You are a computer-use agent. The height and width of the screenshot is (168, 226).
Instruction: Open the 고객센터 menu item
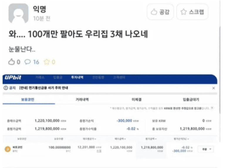(119, 77)
